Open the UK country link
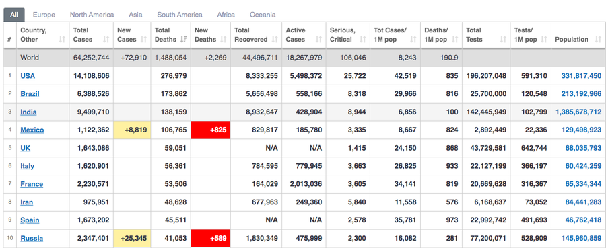This screenshot has height=248, width=606. (26, 148)
